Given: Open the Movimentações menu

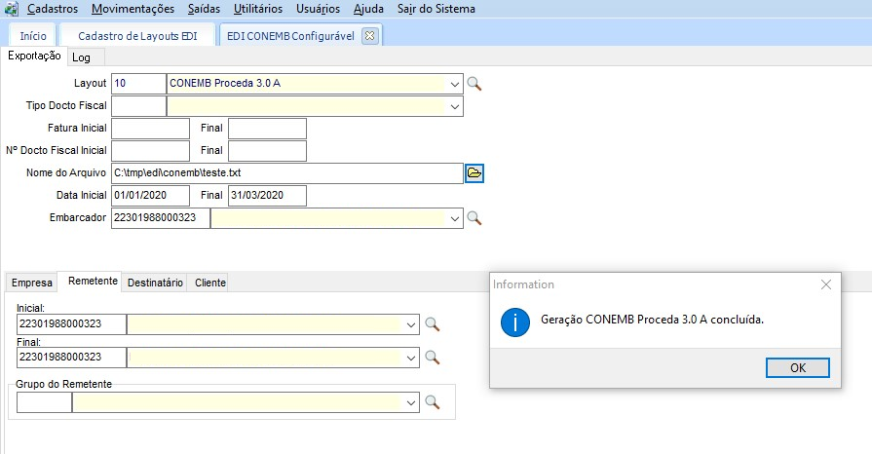Looking at the screenshot, I should click(133, 9).
